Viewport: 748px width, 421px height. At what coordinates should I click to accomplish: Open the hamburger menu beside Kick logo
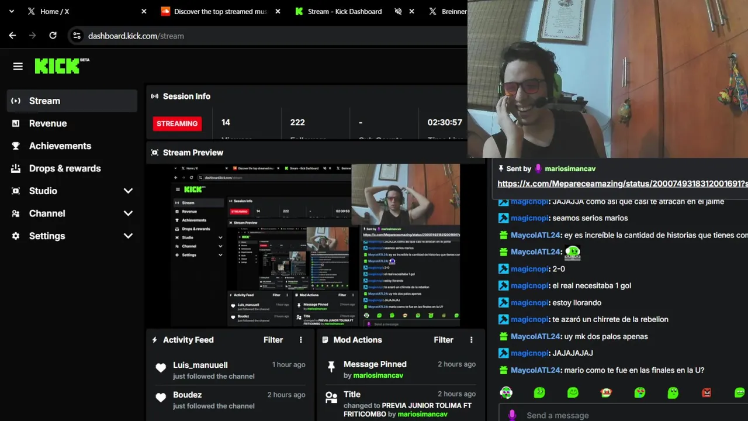pyautogui.click(x=18, y=67)
